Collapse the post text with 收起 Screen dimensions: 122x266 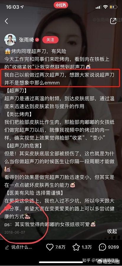(x=112, y=231)
